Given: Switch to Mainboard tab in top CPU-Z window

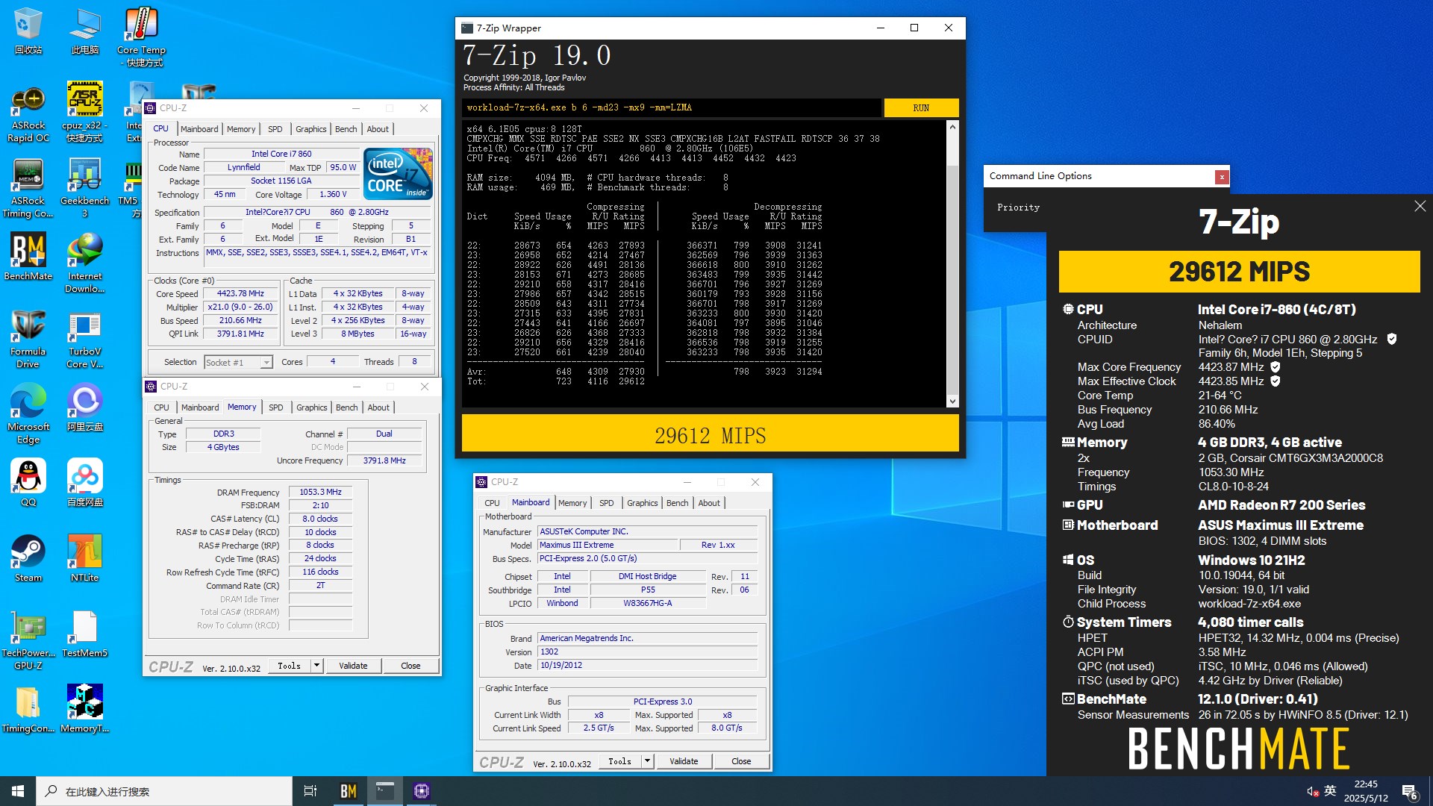Looking at the screenshot, I should point(199,129).
